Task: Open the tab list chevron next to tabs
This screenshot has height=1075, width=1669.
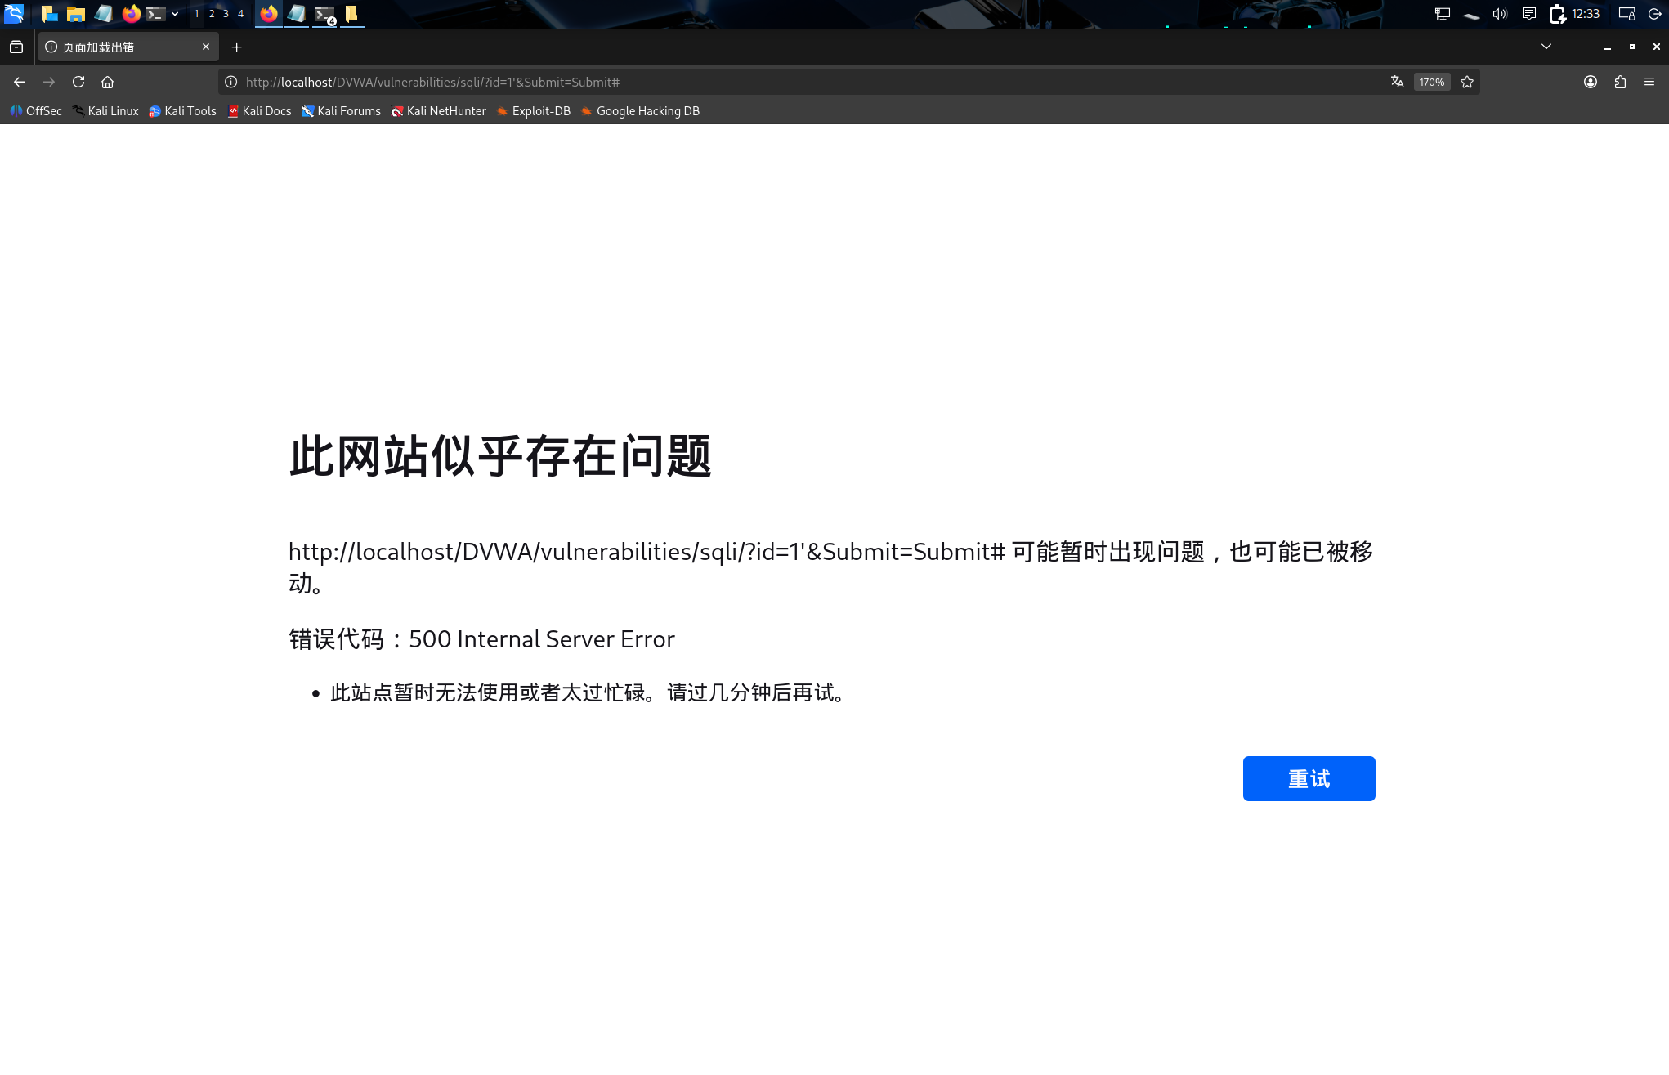Action: pos(1546,47)
